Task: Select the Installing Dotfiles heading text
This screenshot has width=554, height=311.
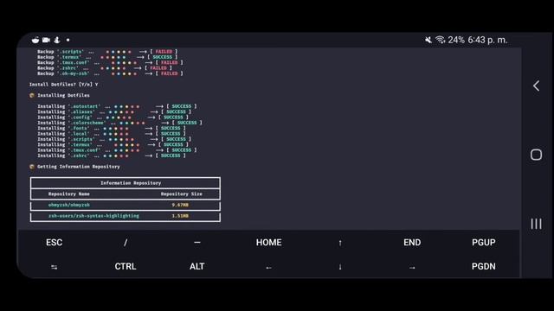Action: click(63, 95)
